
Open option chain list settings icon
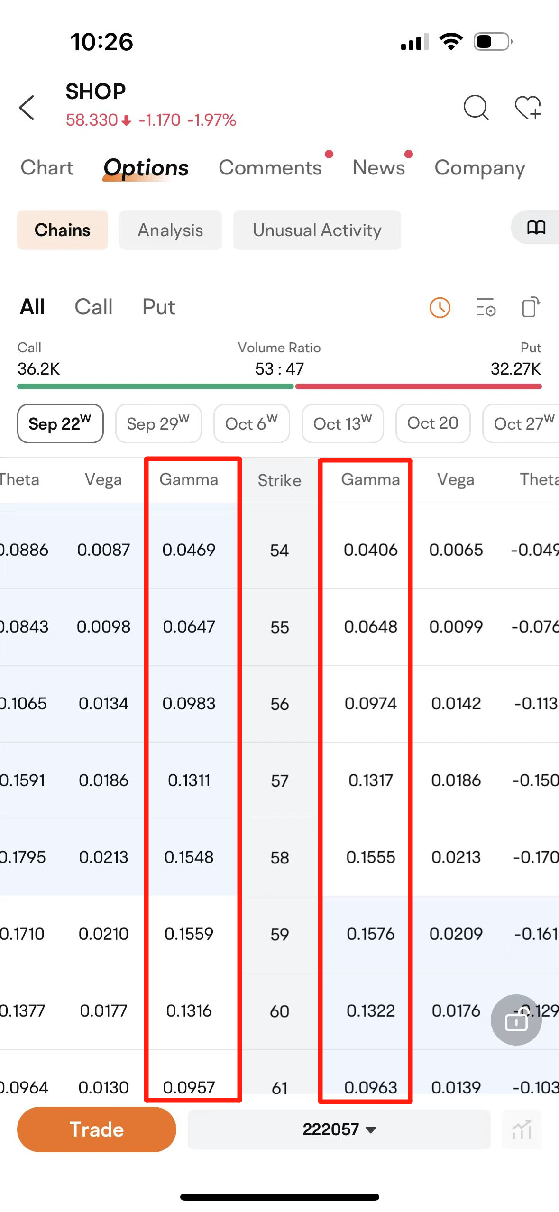(486, 308)
